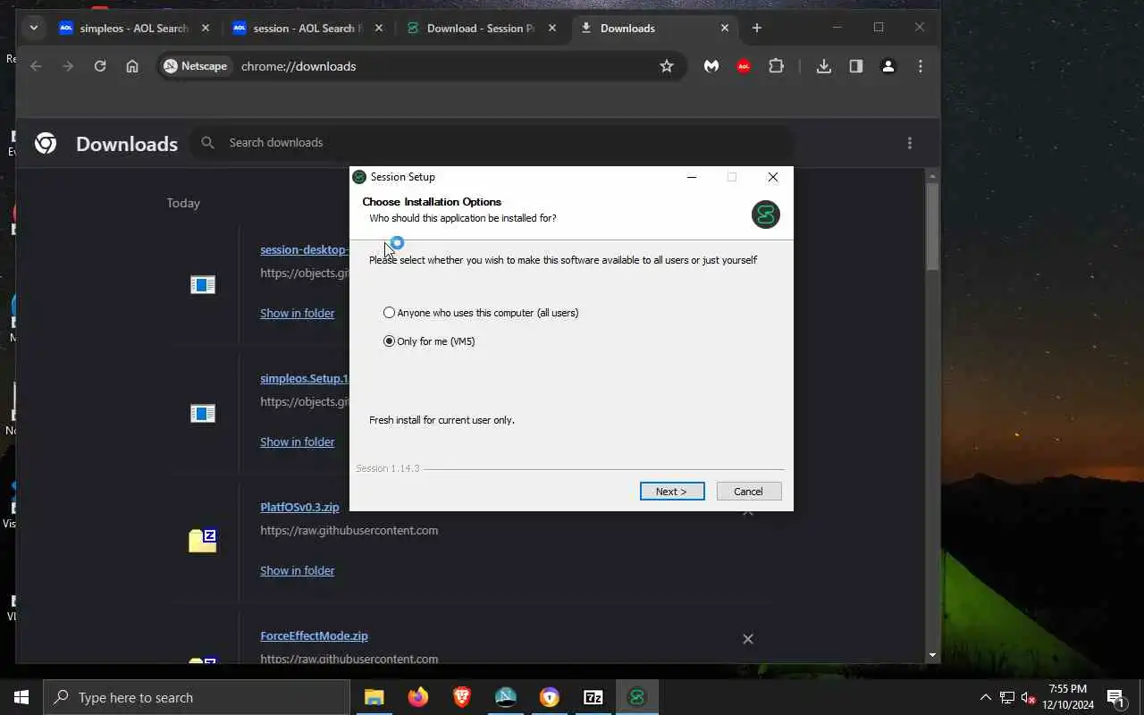
Task: Show simpleos.Setup file in folder
Action: 298,442
